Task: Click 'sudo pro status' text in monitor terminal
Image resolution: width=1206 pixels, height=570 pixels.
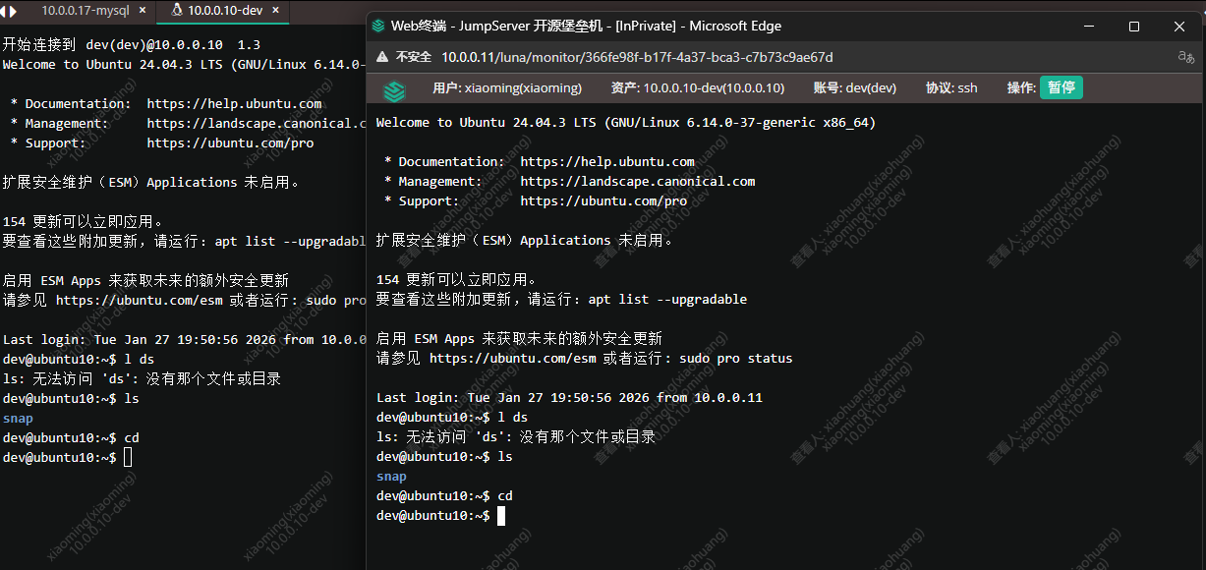Action: coord(735,358)
